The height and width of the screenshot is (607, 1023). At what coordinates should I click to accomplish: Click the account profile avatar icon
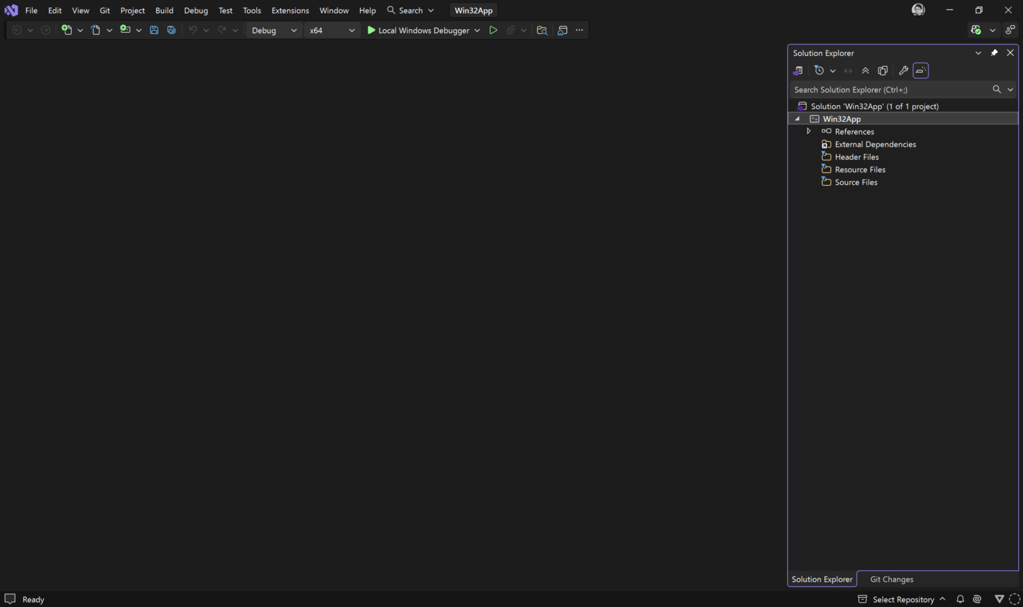(x=918, y=9)
